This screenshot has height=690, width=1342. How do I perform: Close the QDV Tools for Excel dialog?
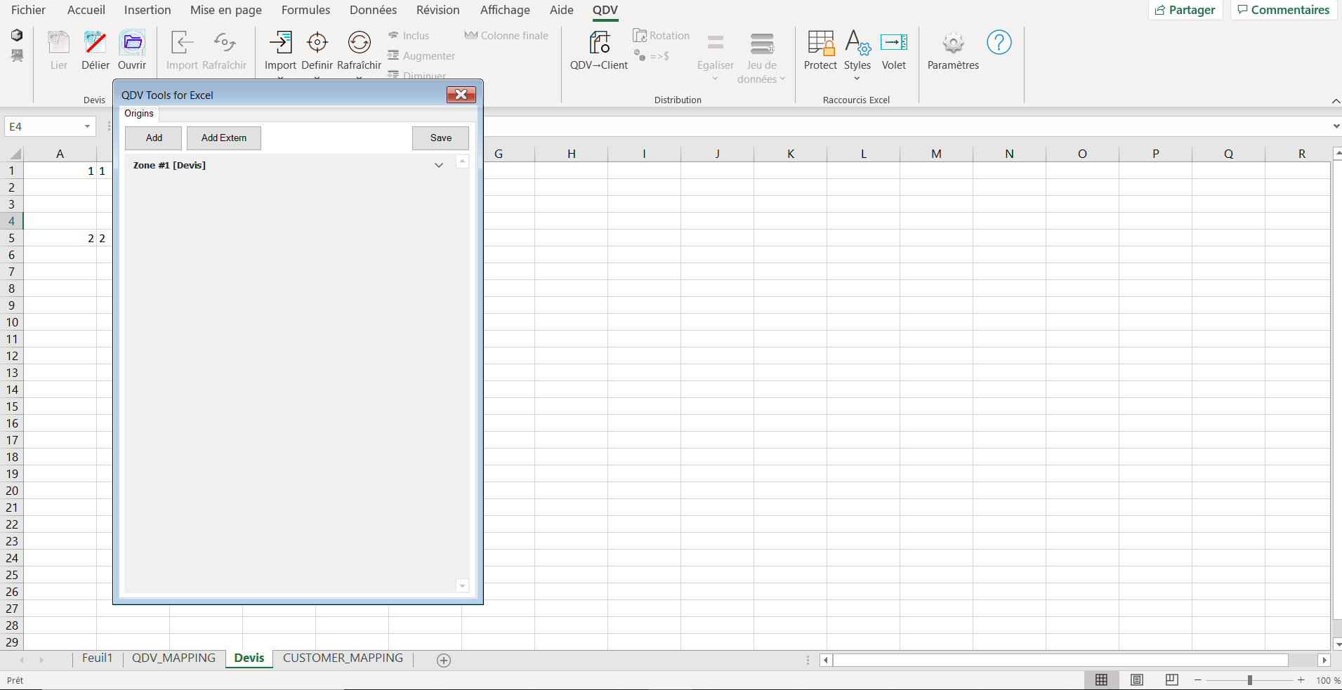point(461,95)
